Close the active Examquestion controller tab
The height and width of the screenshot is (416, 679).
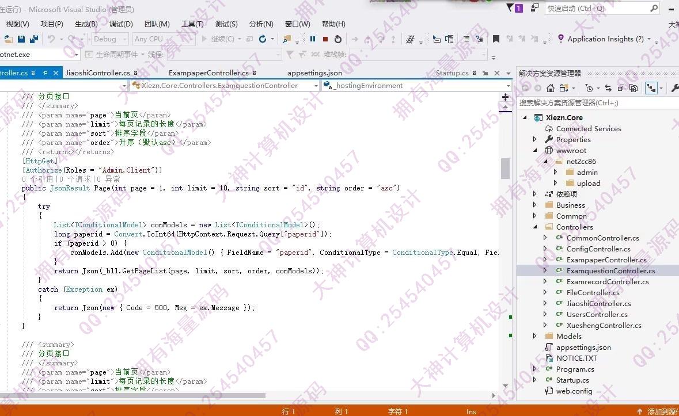[x=55, y=73]
